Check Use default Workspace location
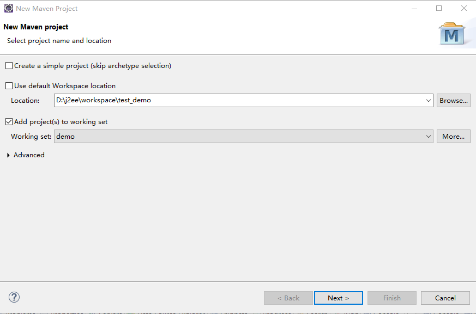 (x=9, y=86)
